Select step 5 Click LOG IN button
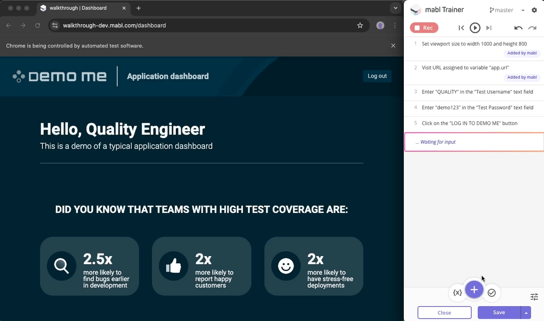The height and width of the screenshot is (321, 544). pyautogui.click(x=474, y=123)
